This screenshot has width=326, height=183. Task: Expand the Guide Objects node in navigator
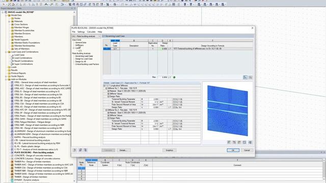click(x=6, y=76)
